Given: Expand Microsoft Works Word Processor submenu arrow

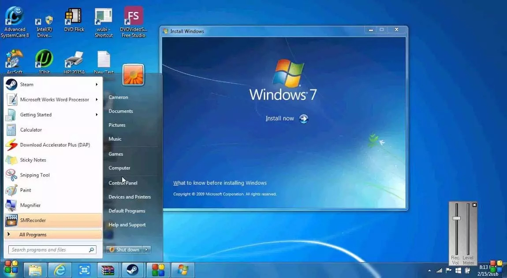Looking at the screenshot, I should (97, 99).
